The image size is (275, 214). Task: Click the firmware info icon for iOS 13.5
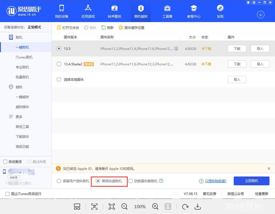click(176, 49)
